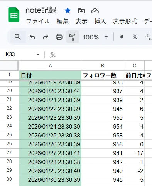This screenshot has width=152, height=186.
Task: Open the 表示 menu
Action: coord(81,21)
